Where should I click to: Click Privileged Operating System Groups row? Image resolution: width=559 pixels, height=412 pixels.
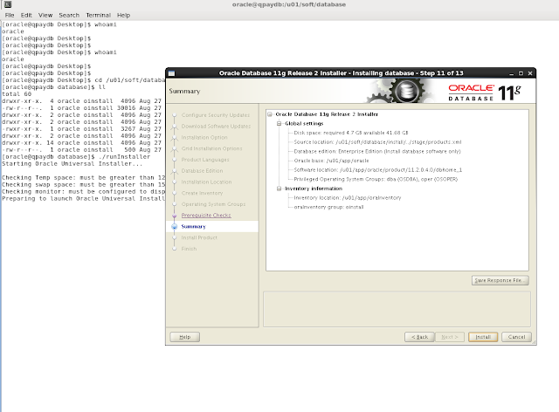click(x=376, y=179)
